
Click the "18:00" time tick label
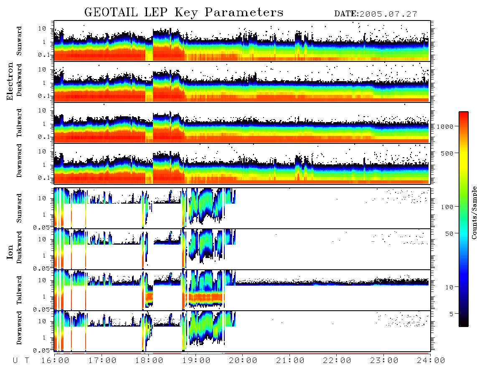(x=150, y=360)
